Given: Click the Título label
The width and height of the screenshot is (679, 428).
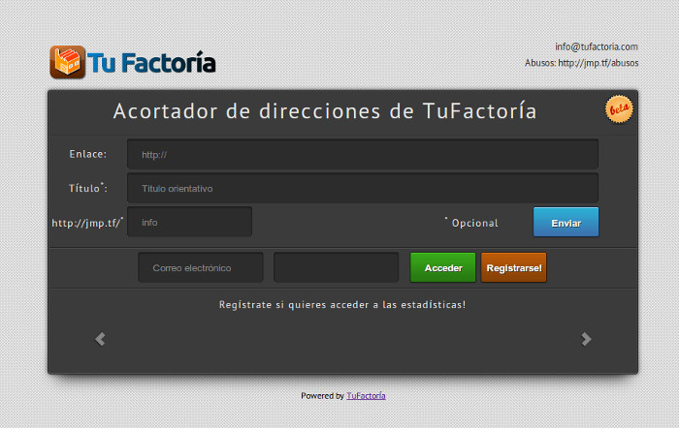Looking at the screenshot, I should (x=87, y=188).
